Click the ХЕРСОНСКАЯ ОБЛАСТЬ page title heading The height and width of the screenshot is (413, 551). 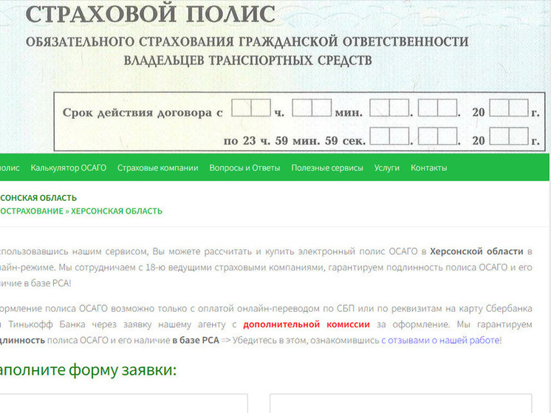click(x=38, y=198)
